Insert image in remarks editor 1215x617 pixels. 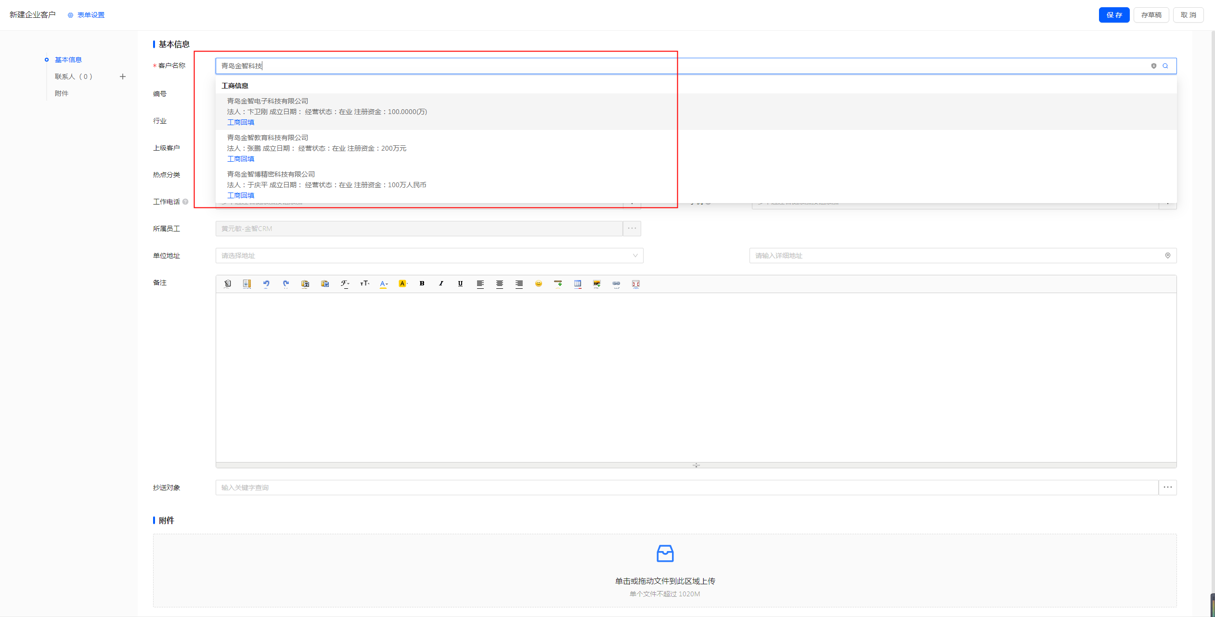click(x=597, y=284)
